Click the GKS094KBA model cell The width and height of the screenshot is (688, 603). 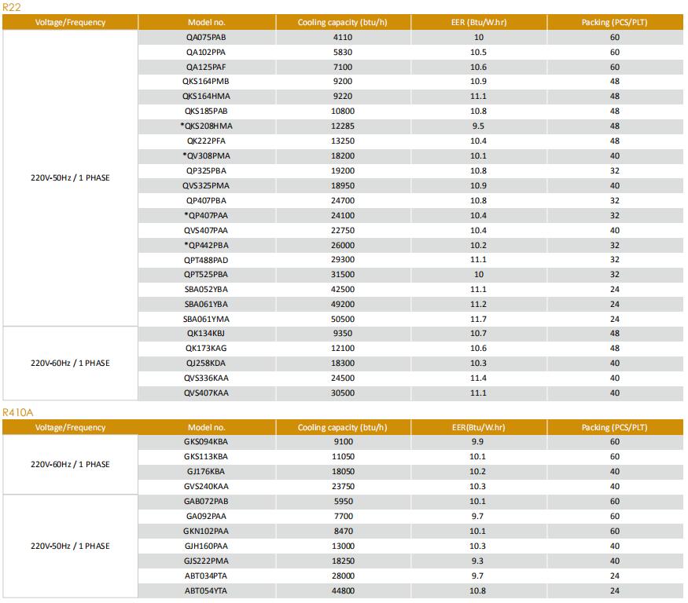click(207, 441)
